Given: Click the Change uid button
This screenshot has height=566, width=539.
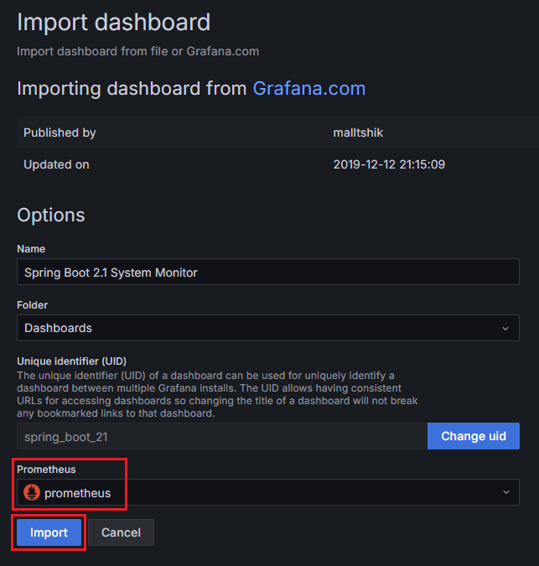Looking at the screenshot, I should (474, 436).
